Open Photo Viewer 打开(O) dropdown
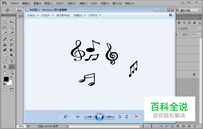 pos(95,15)
